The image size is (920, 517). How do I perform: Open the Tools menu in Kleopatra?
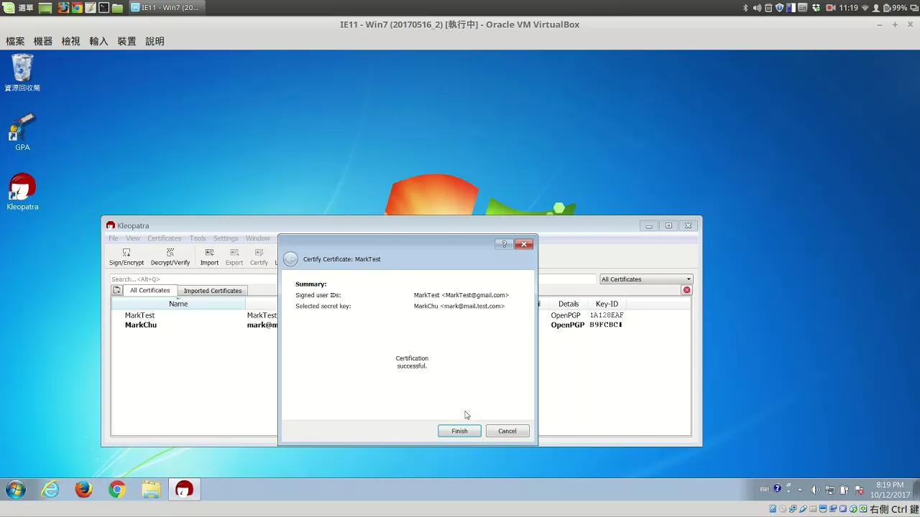click(198, 238)
